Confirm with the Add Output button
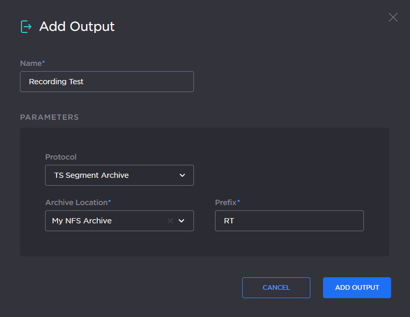Screen dimensions: 410x317 (357, 287)
